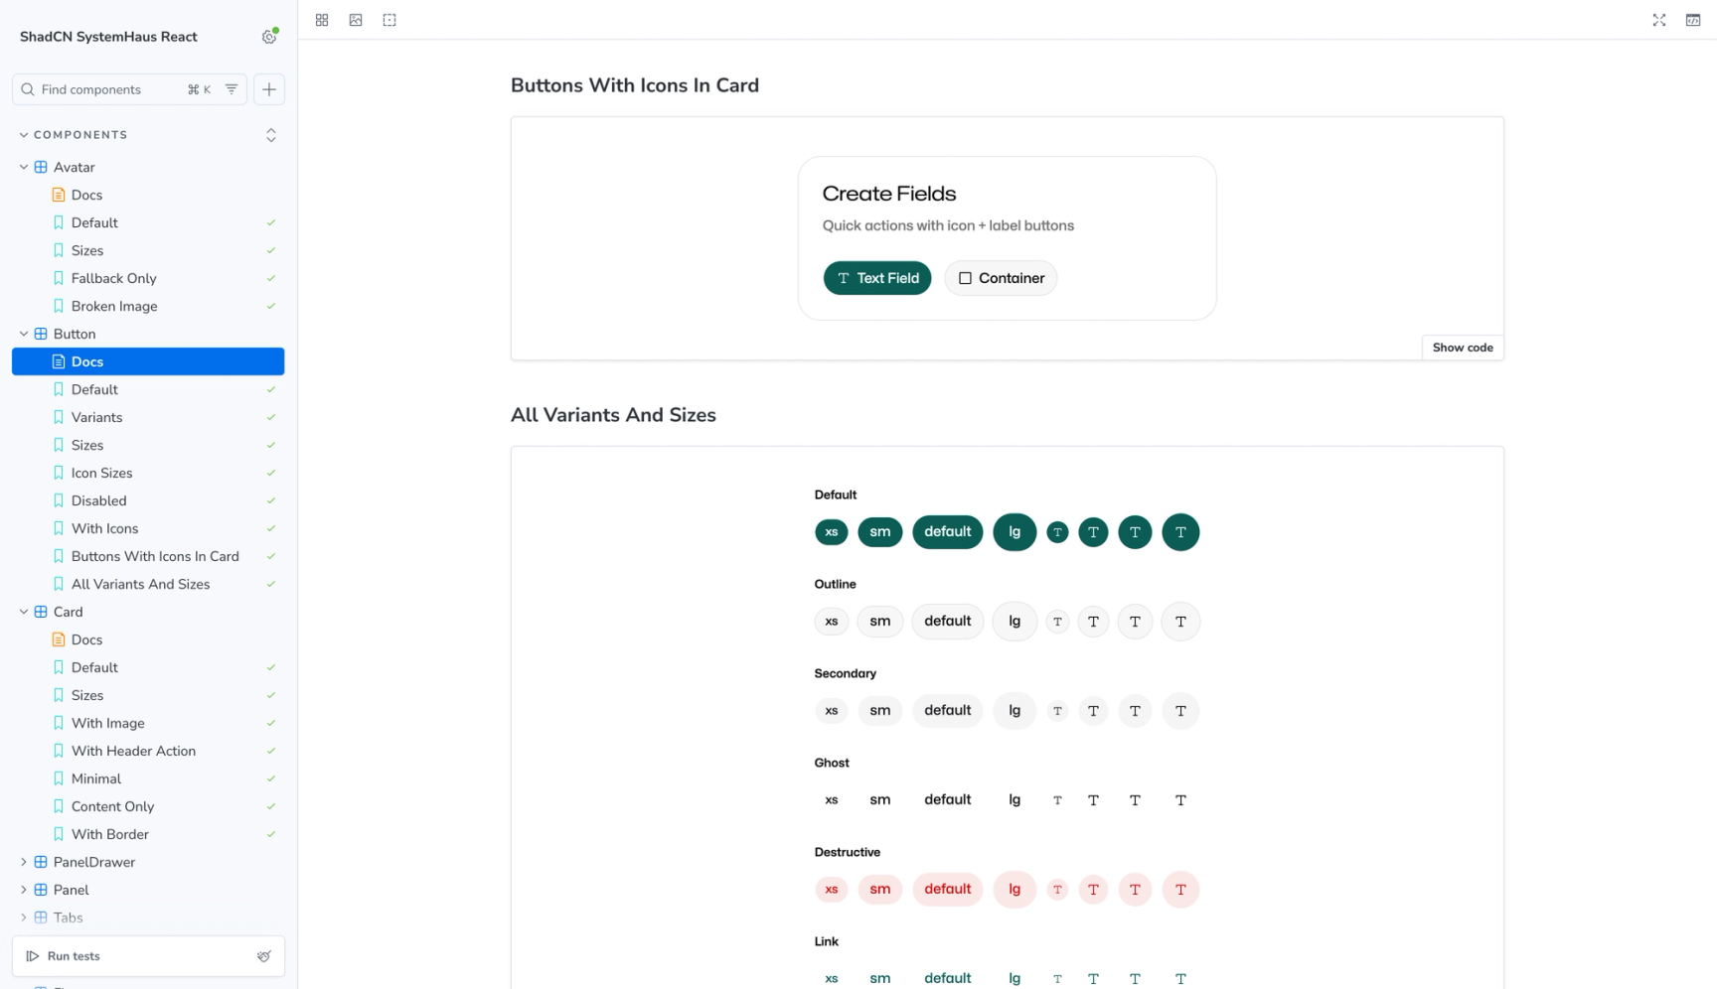The height and width of the screenshot is (989, 1717).
Task: Click the Avatar component grid icon
Action: pos(41,167)
